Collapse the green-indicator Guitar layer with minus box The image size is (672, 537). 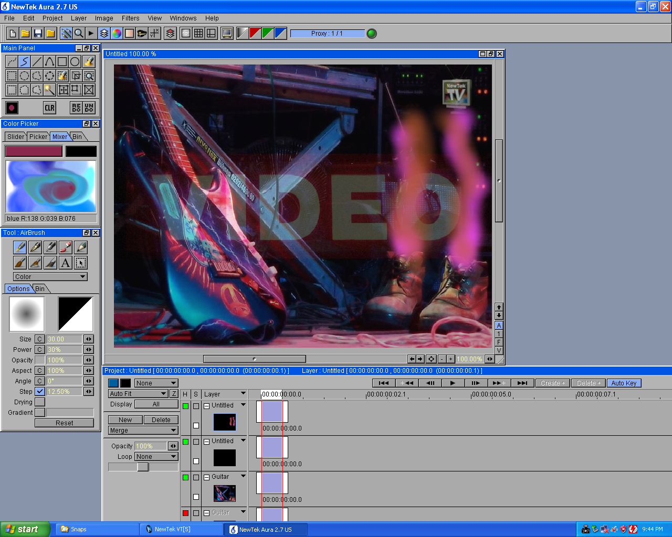pyautogui.click(x=206, y=477)
